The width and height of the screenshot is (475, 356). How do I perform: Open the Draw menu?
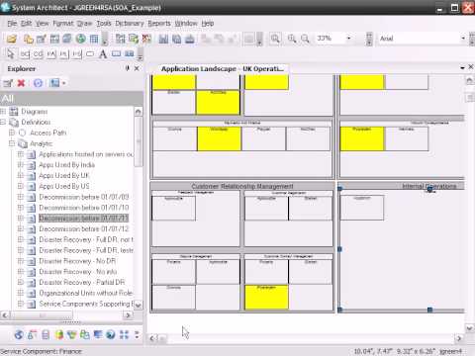[84, 24]
